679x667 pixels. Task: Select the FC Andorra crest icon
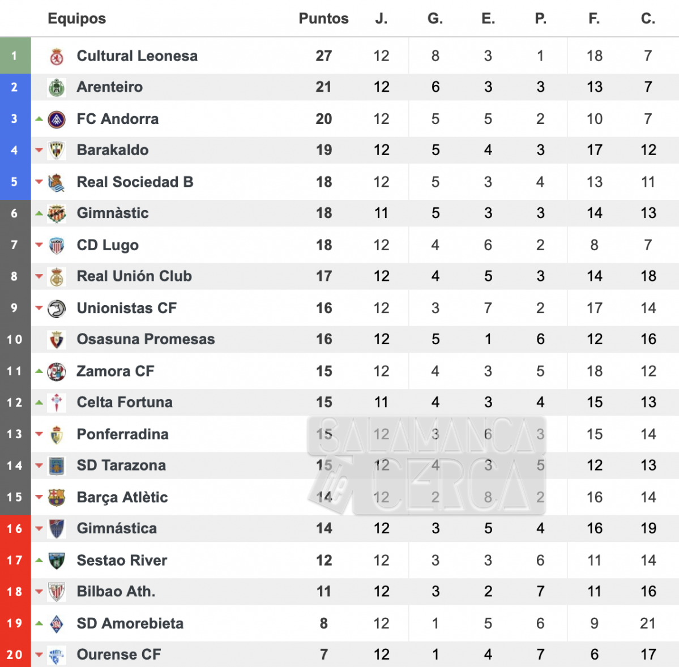(56, 119)
